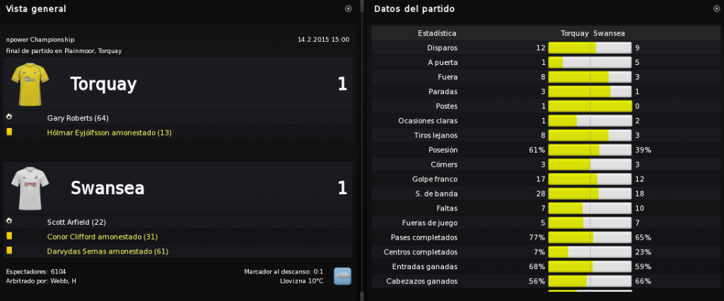Click the yellow card icon beside Conor Clifford
This screenshot has width=724, height=301.
[x=9, y=237]
